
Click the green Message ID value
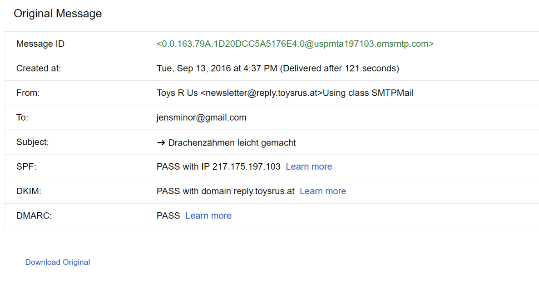295,44
